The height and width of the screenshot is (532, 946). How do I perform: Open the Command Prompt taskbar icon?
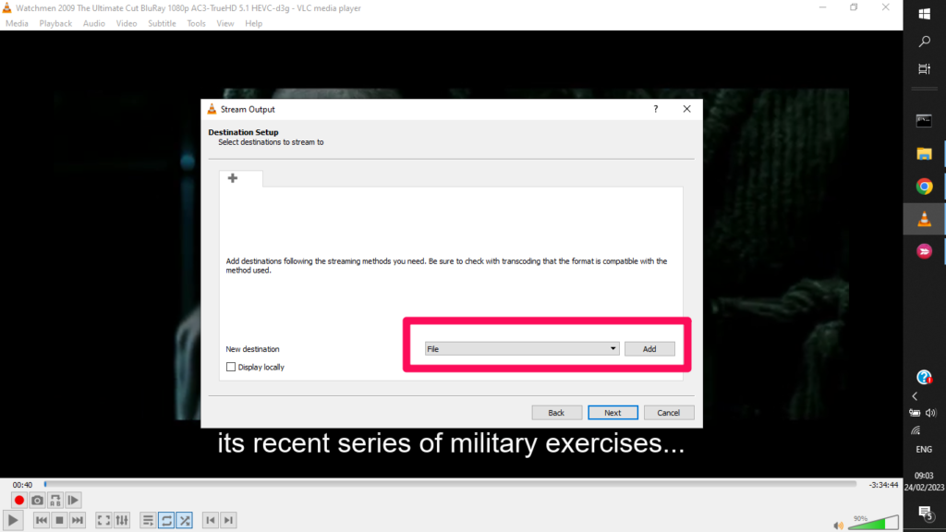click(924, 121)
